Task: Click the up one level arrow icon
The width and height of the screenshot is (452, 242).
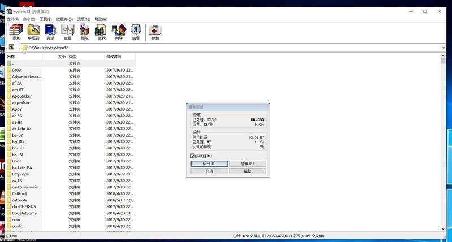Action: 11,47
